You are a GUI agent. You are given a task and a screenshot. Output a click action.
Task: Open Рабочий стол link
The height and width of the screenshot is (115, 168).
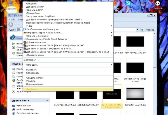(24, 106)
